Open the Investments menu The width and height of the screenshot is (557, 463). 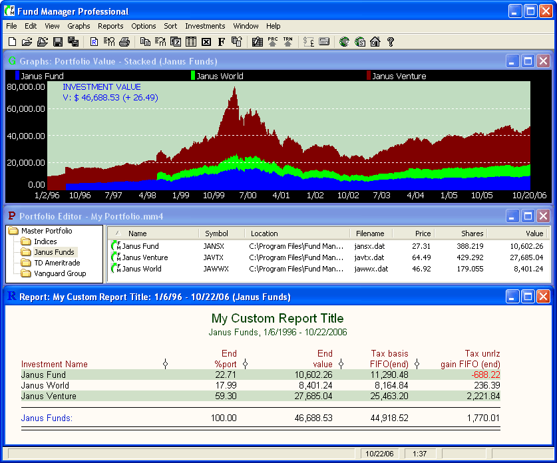click(x=205, y=26)
